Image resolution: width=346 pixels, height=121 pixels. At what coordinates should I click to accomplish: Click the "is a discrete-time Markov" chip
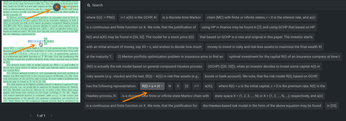pos(182,17)
